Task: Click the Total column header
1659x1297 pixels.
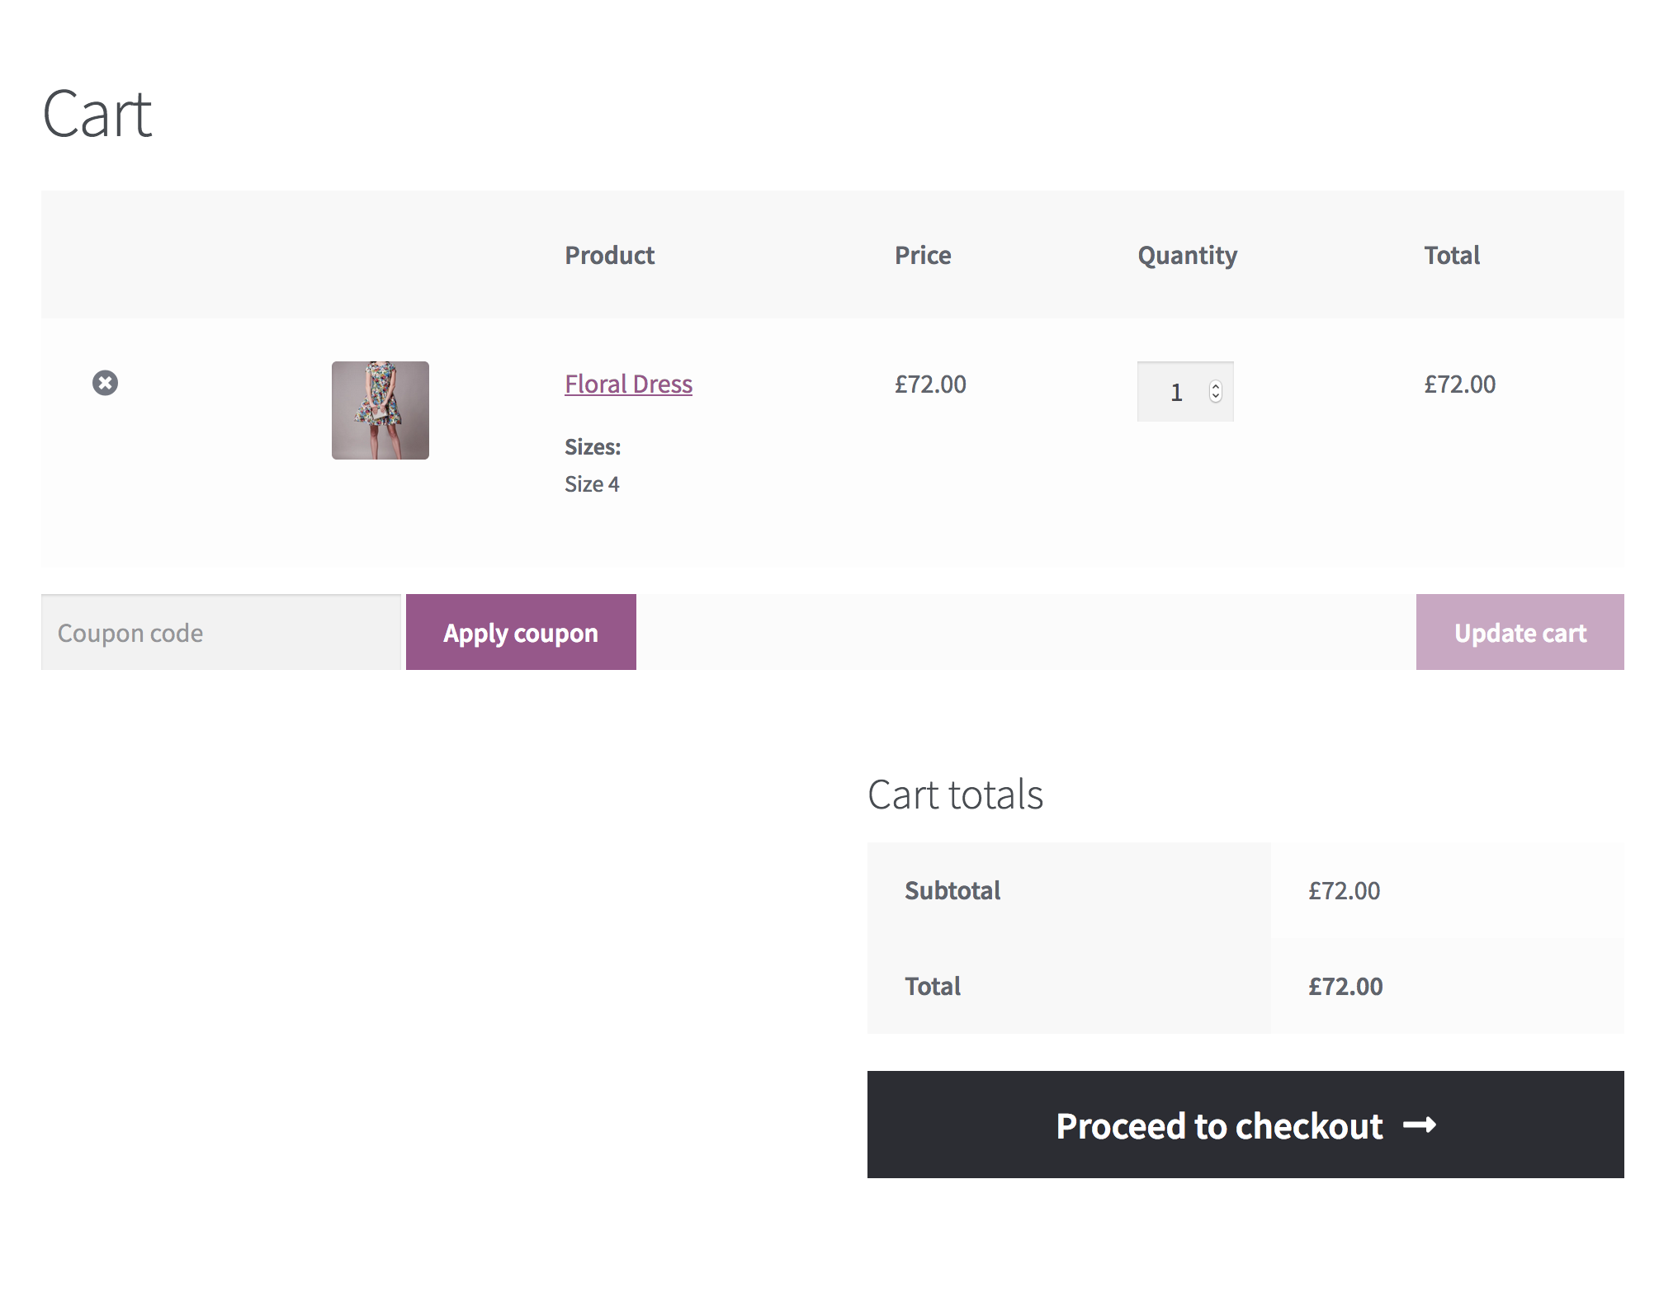Action: (1452, 255)
